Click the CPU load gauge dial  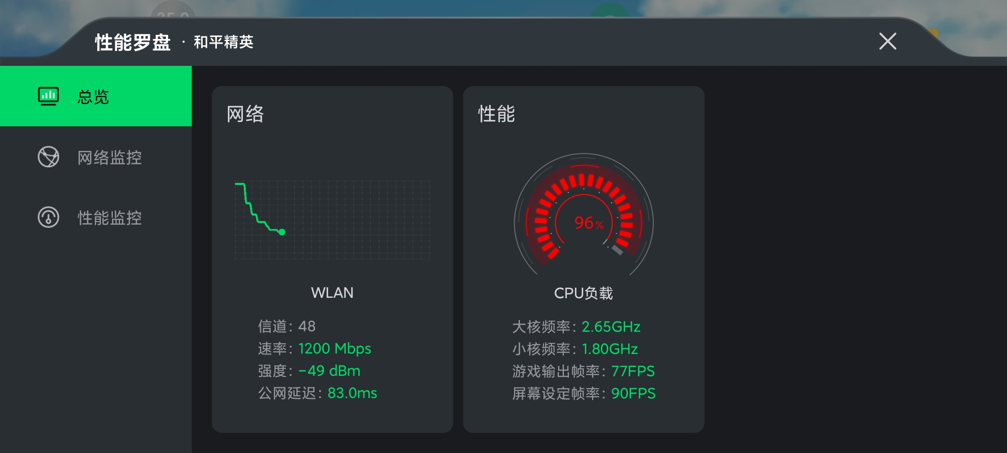point(584,214)
